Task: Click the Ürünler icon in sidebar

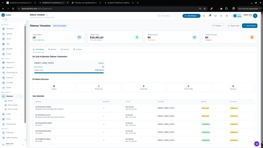Action: pyautogui.click(x=4, y=39)
